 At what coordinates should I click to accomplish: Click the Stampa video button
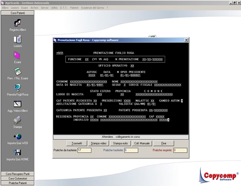pyautogui.click(x=98, y=143)
